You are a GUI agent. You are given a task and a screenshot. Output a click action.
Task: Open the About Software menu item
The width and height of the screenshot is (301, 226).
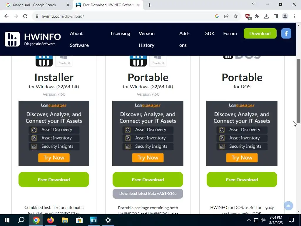79,39
